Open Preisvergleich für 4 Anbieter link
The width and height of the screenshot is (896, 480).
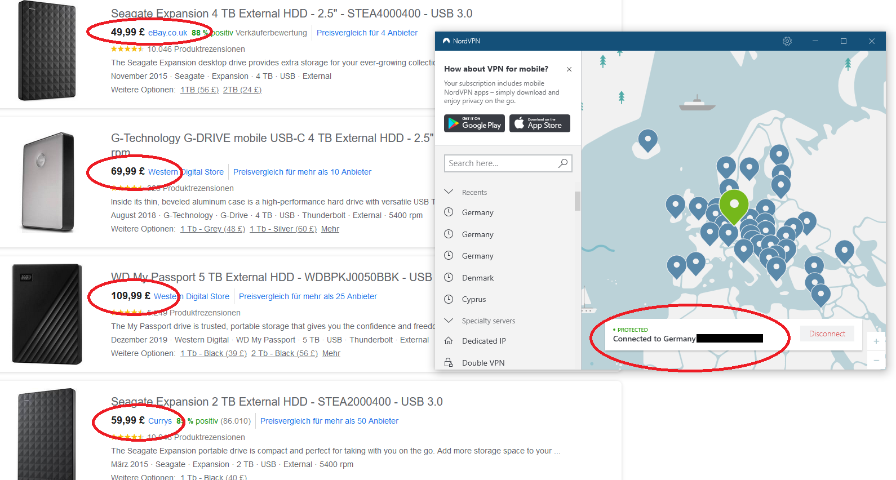point(367,33)
